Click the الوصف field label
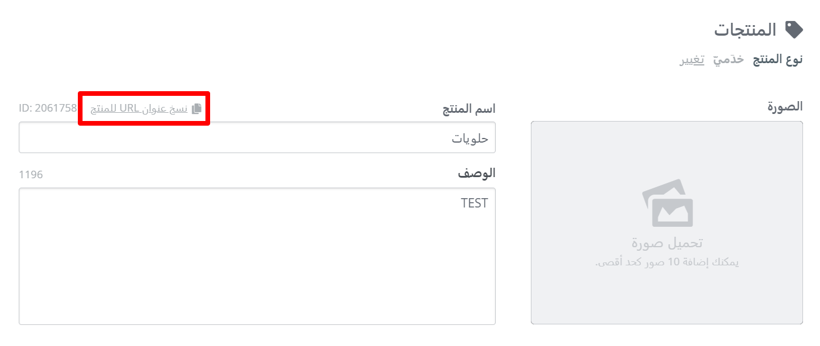820x346 pixels. click(476, 173)
